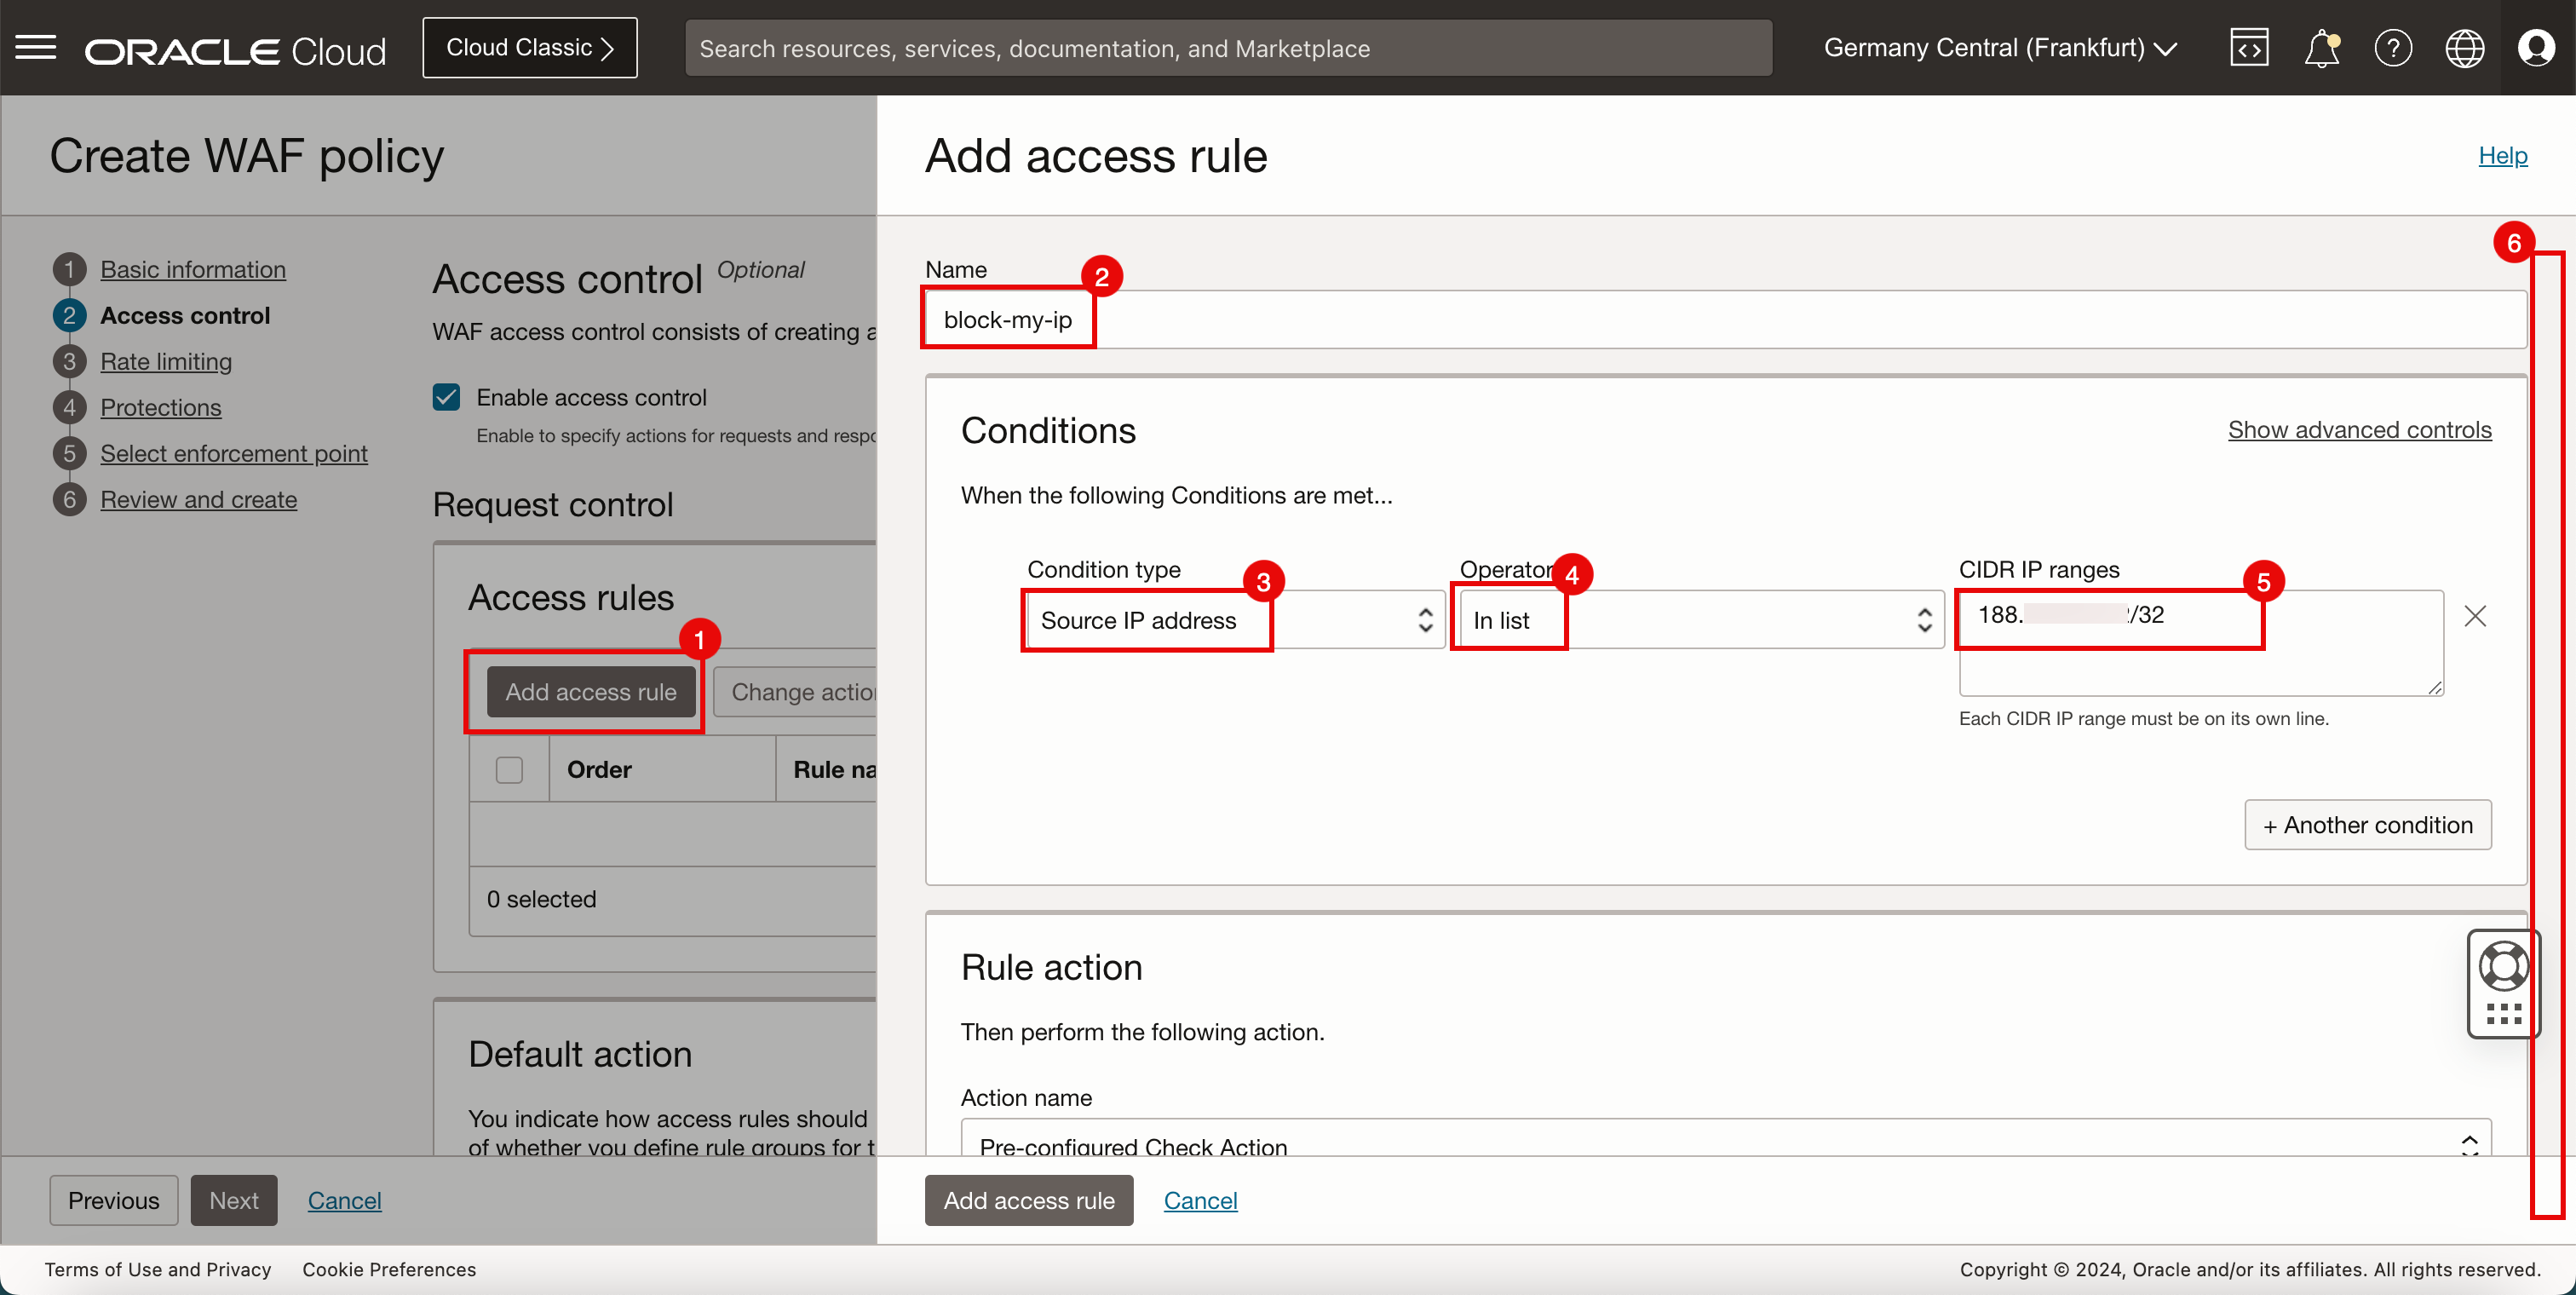The width and height of the screenshot is (2576, 1295).
Task: Check the rule order selection checkbox
Action: tap(509, 768)
